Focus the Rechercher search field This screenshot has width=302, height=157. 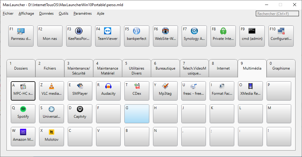[x=277, y=13]
